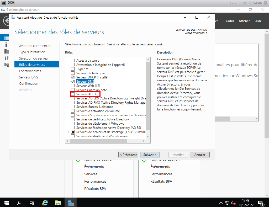The height and width of the screenshot is (207, 269).
Task: Click the roles list scroll-down arrow
Action: pyautogui.click(x=148, y=136)
